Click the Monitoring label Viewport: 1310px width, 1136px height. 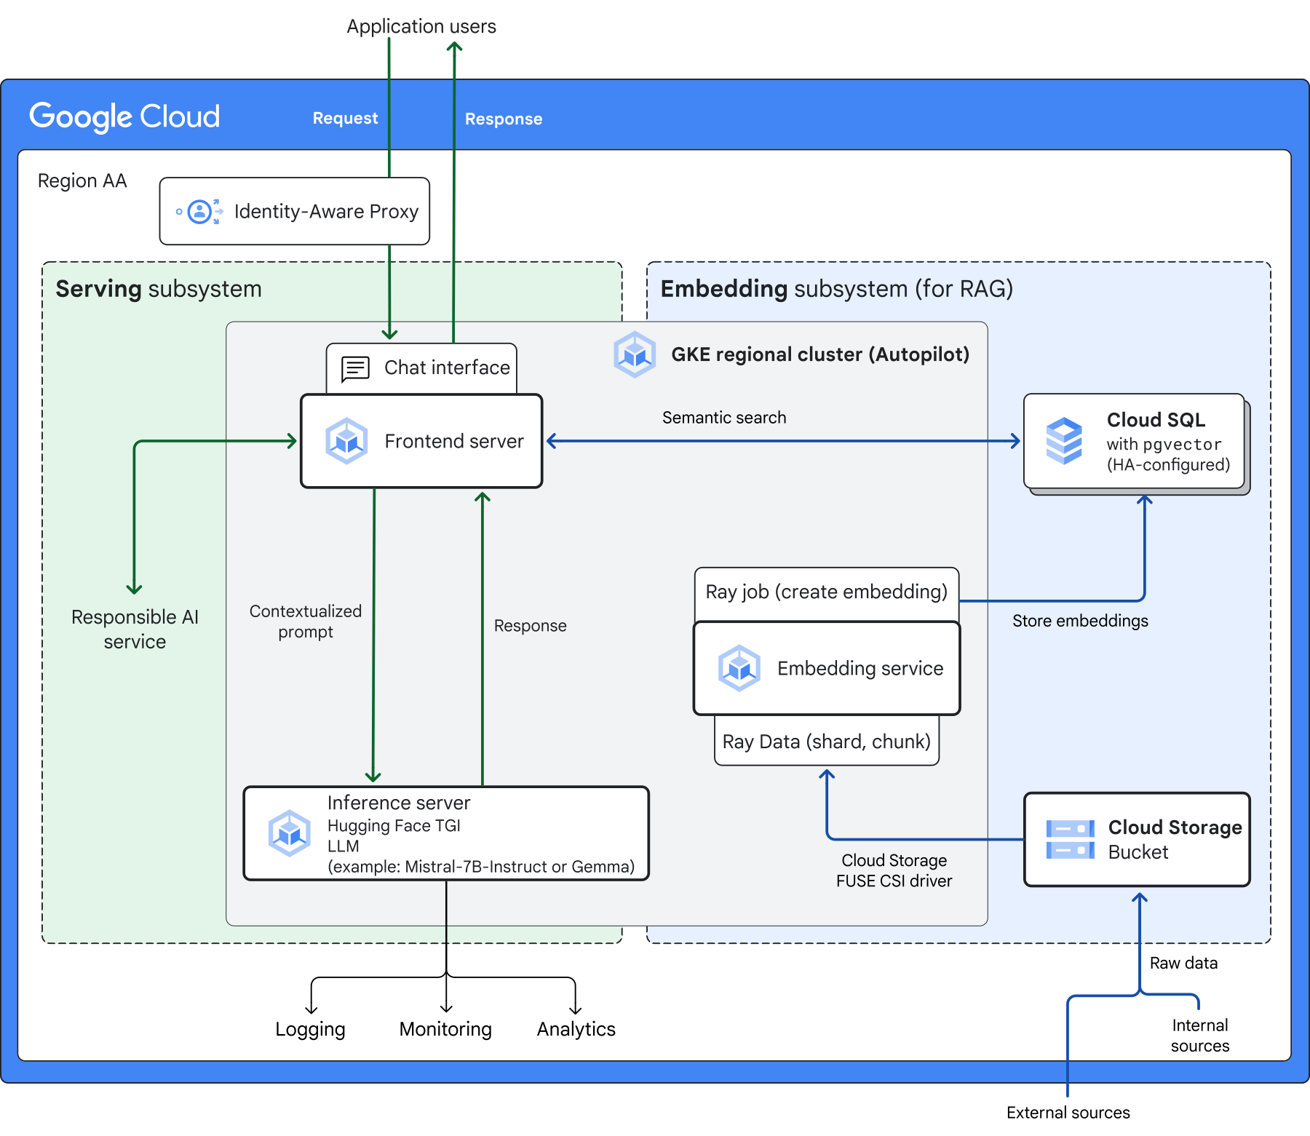445,1030
